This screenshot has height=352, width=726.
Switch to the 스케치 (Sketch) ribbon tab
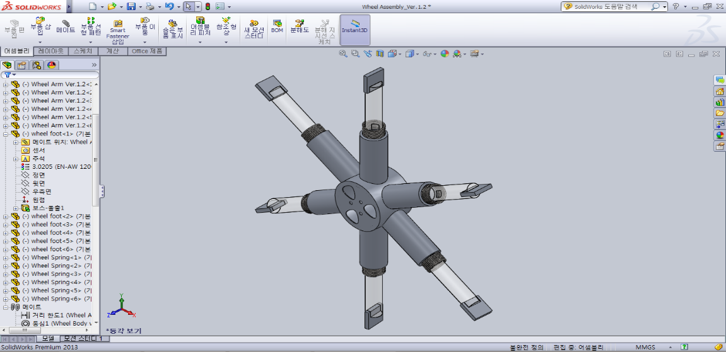tap(83, 51)
